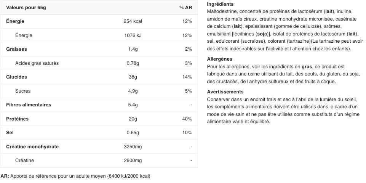Click the 'Ingrédients' heading
The height and width of the screenshot is (183, 366).
pos(220,4)
